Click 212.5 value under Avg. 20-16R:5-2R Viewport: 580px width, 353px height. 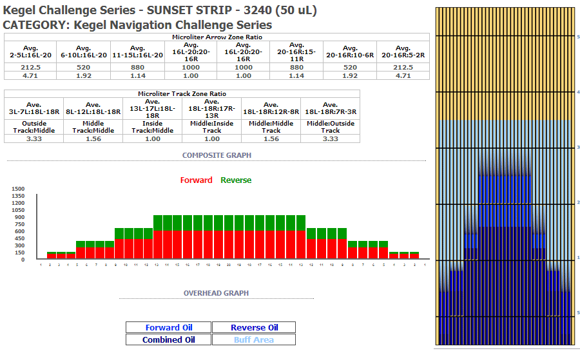point(403,67)
